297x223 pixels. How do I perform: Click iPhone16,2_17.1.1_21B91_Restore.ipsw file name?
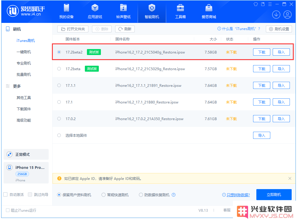click(148, 86)
